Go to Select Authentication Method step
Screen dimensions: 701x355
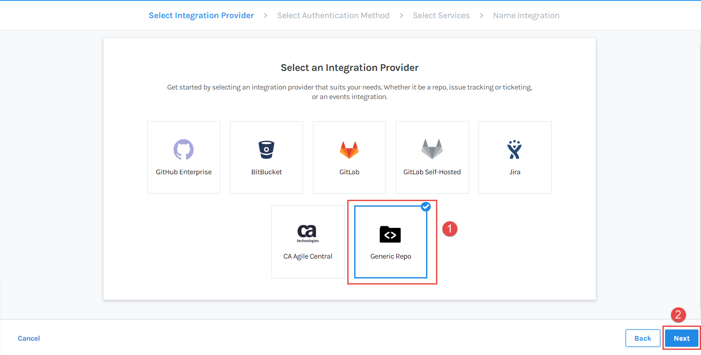pos(333,16)
